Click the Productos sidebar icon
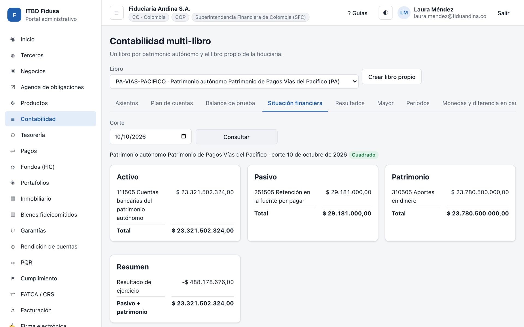Screen dimensions: 524x327 [13, 103]
